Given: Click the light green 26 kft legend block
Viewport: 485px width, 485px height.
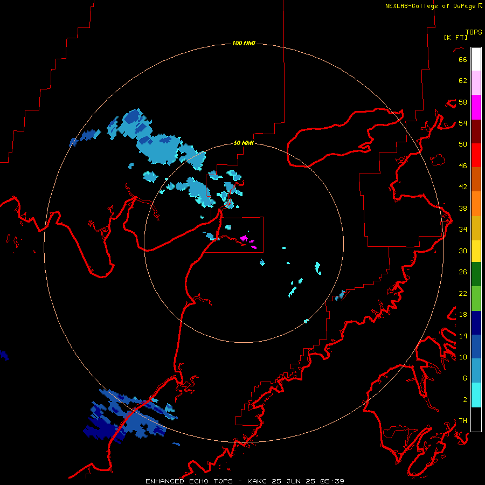Looking at the screenshot, I should coord(476,299).
